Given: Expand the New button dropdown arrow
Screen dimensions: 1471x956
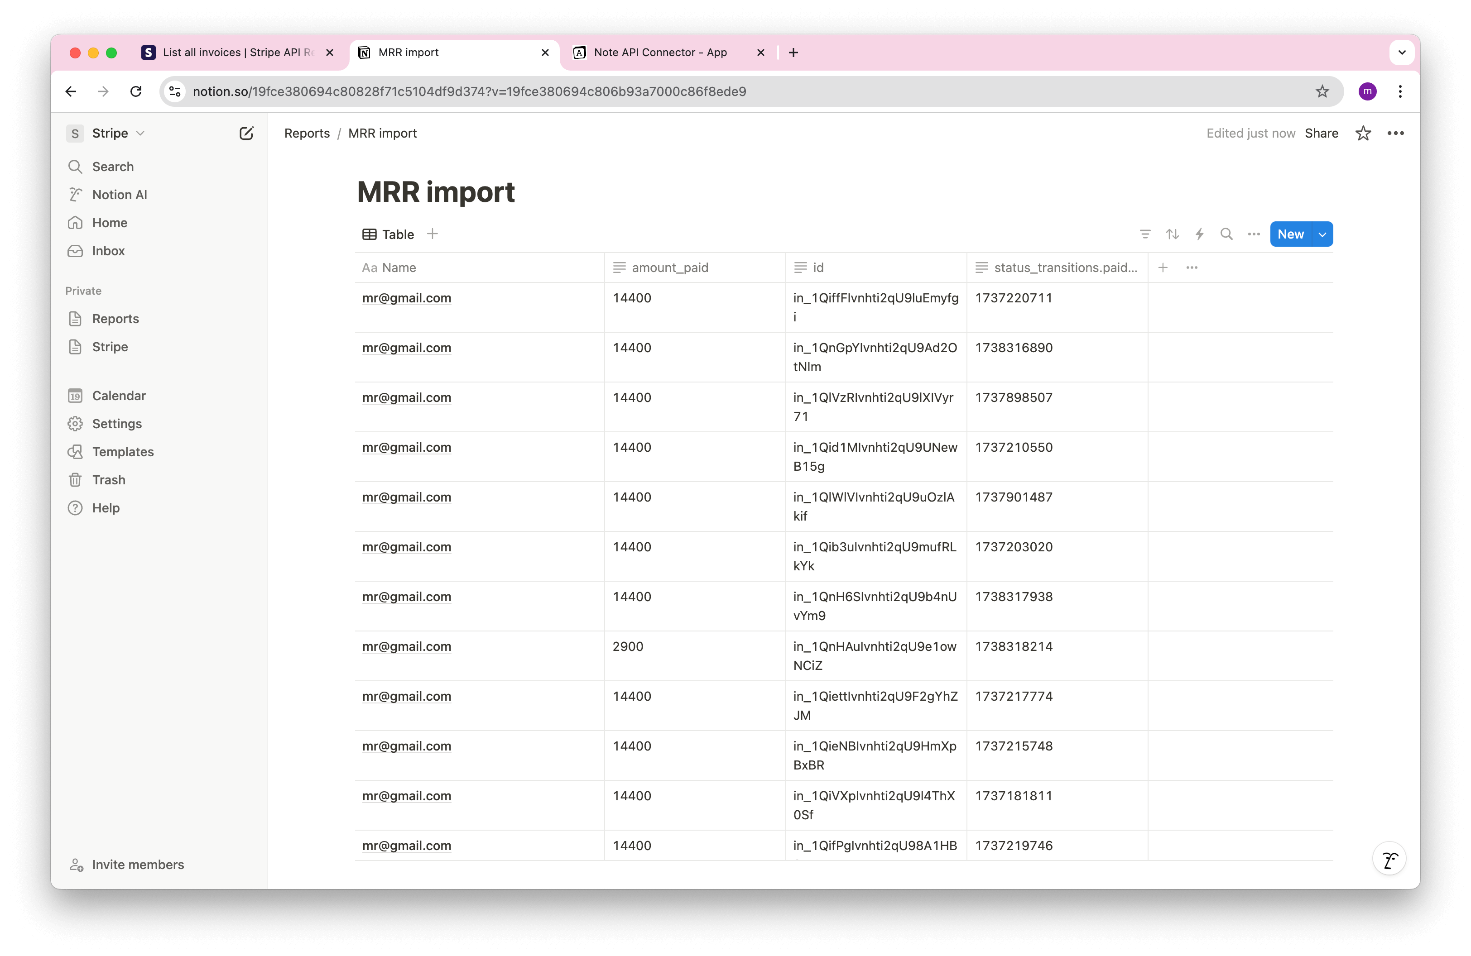Looking at the screenshot, I should tap(1322, 234).
